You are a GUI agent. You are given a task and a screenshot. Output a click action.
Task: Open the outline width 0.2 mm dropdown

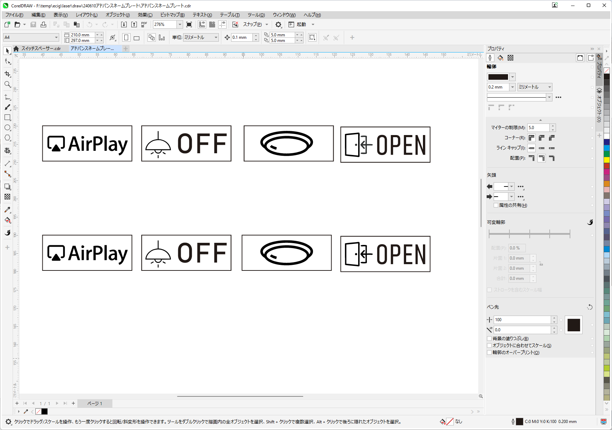513,87
